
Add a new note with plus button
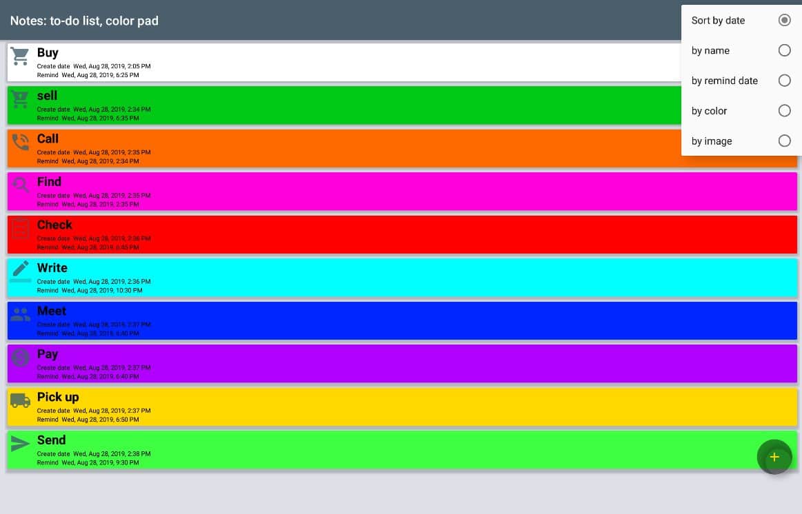(774, 457)
